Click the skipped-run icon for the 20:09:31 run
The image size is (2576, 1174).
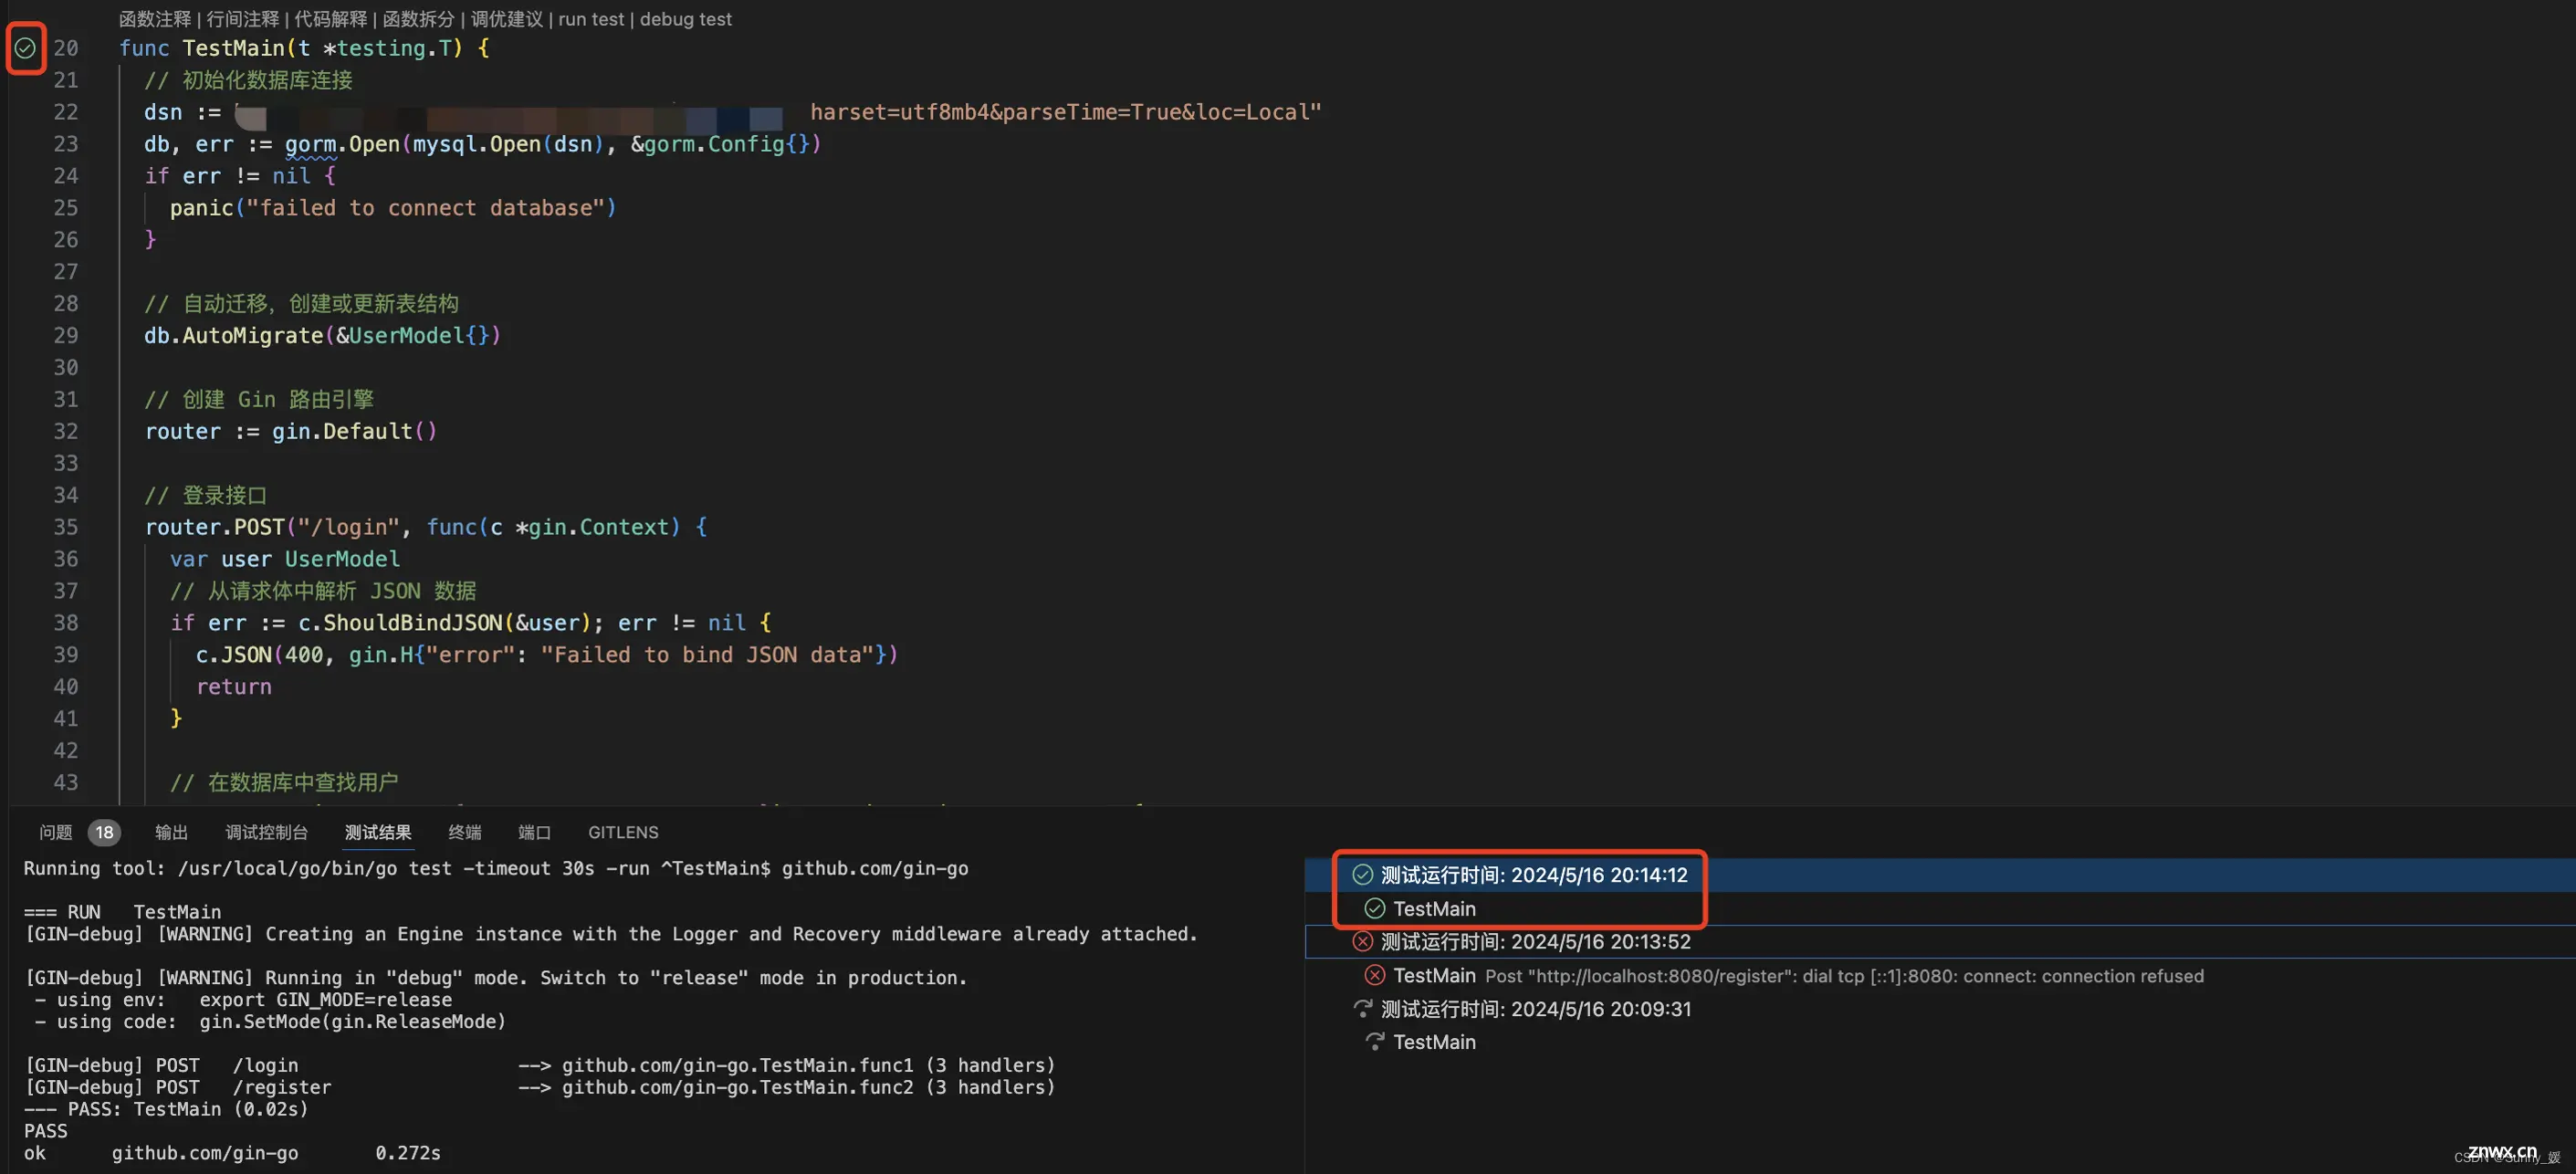[1362, 1009]
